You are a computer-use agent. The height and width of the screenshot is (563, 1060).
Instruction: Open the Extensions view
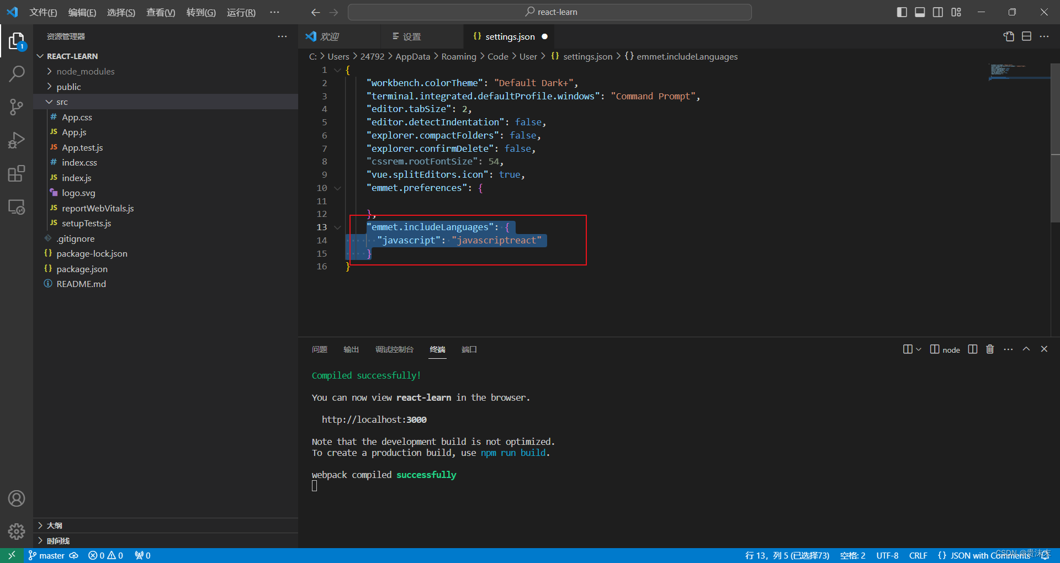[x=17, y=173]
